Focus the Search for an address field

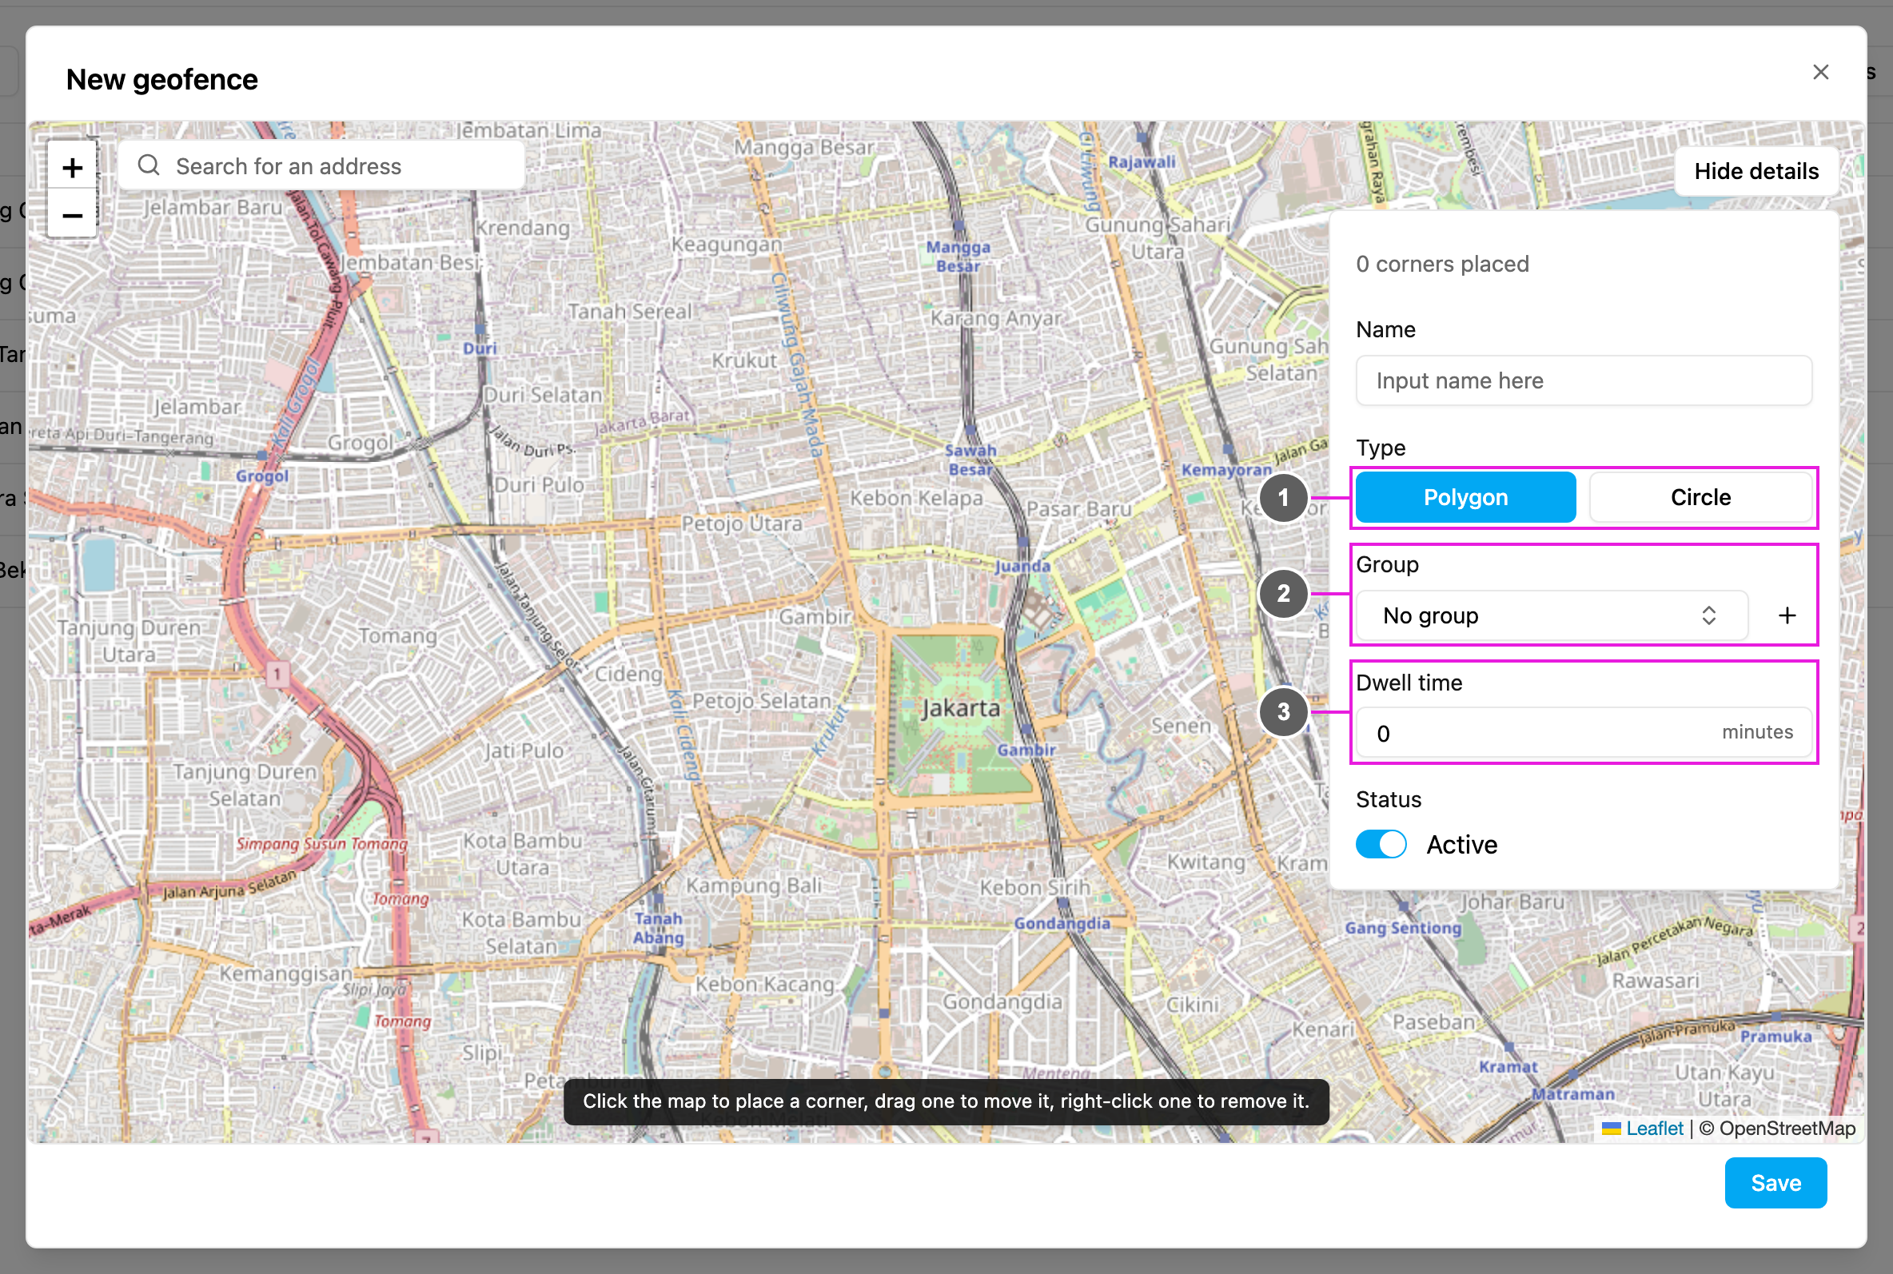point(321,165)
